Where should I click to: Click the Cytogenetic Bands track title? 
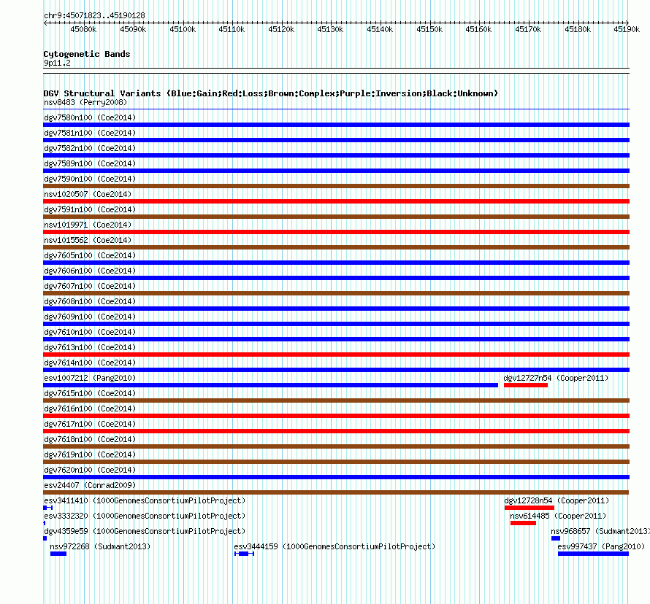click(x=87, y=54)
